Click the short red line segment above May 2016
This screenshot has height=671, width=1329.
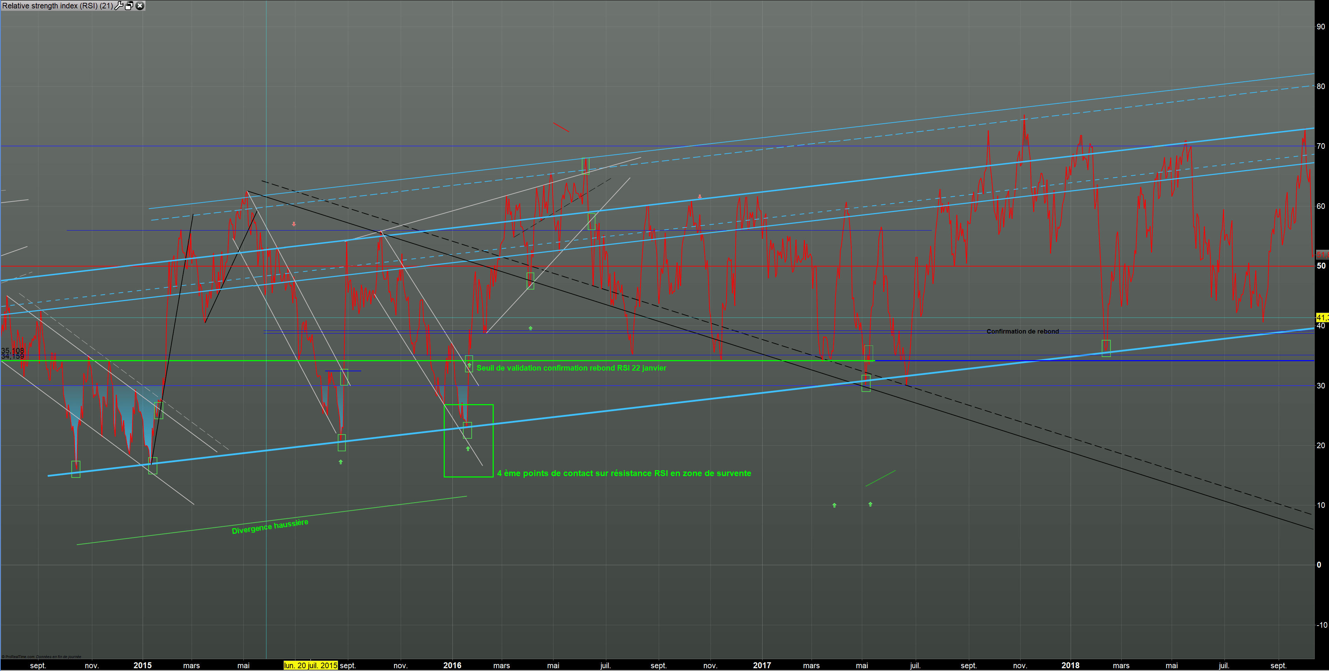(x=561, y=127)
